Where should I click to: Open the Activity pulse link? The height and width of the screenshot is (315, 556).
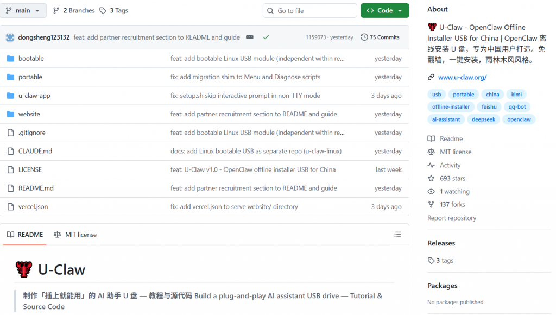(x=450, y=165)
